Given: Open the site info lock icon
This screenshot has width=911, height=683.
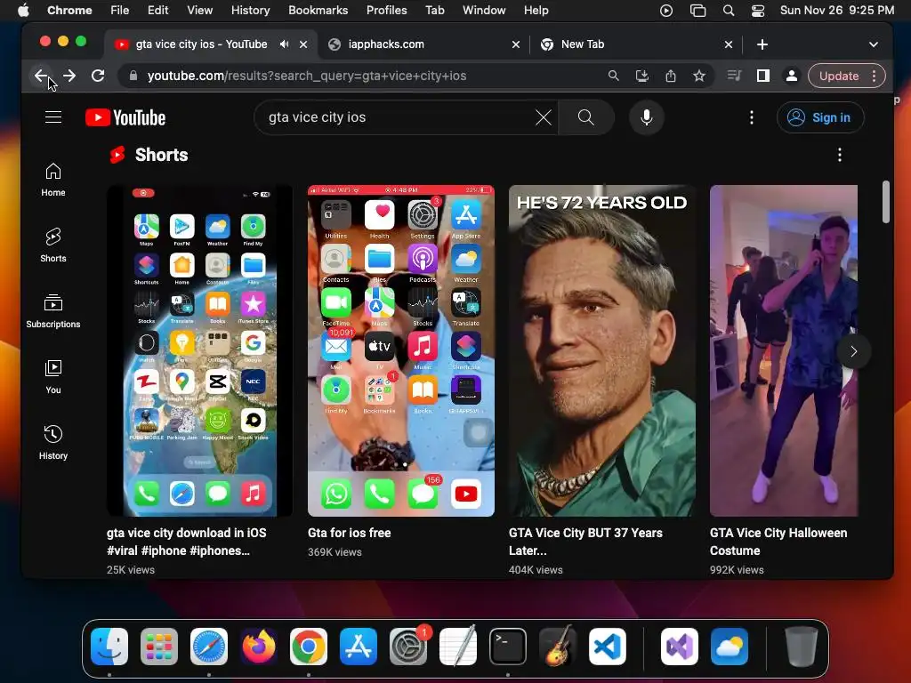Looking at the screenshot, I should coord(133,76).
